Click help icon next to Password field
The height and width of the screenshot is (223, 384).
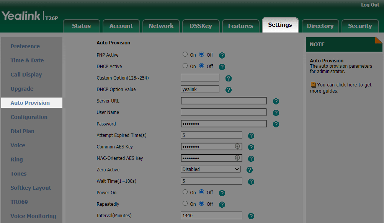276,124
